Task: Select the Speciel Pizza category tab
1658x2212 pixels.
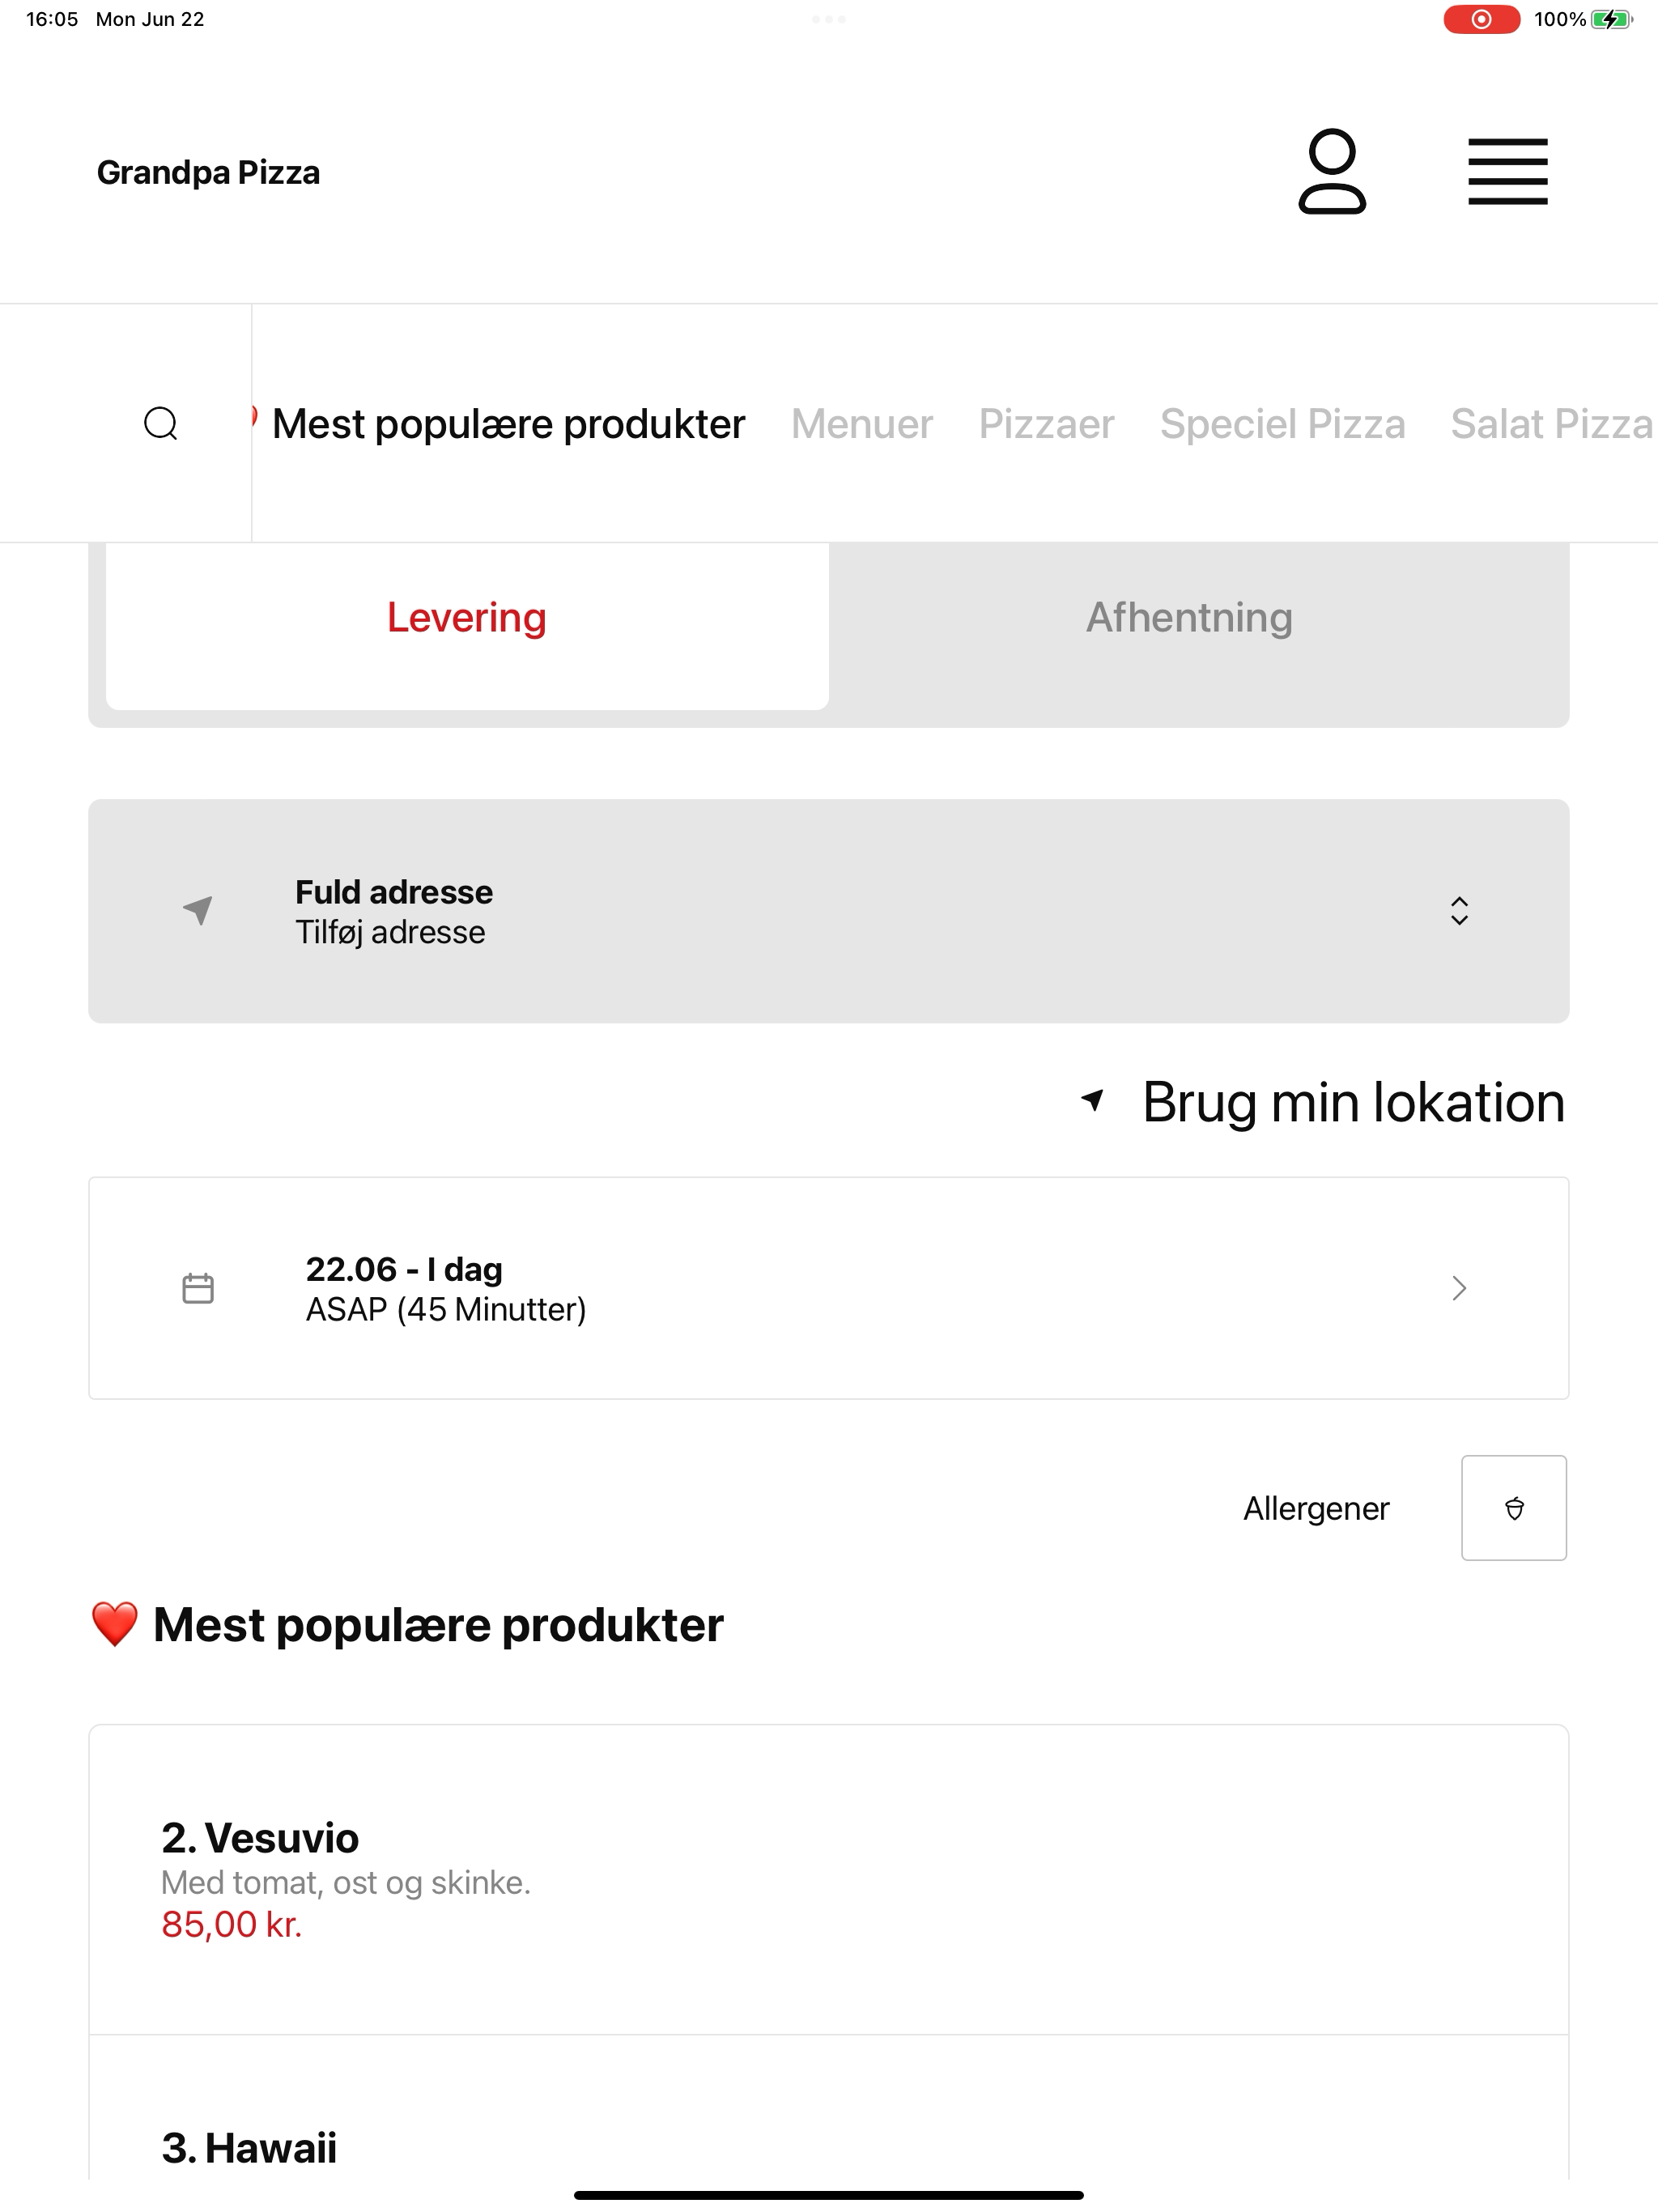Action: (x=1282, y=424)
